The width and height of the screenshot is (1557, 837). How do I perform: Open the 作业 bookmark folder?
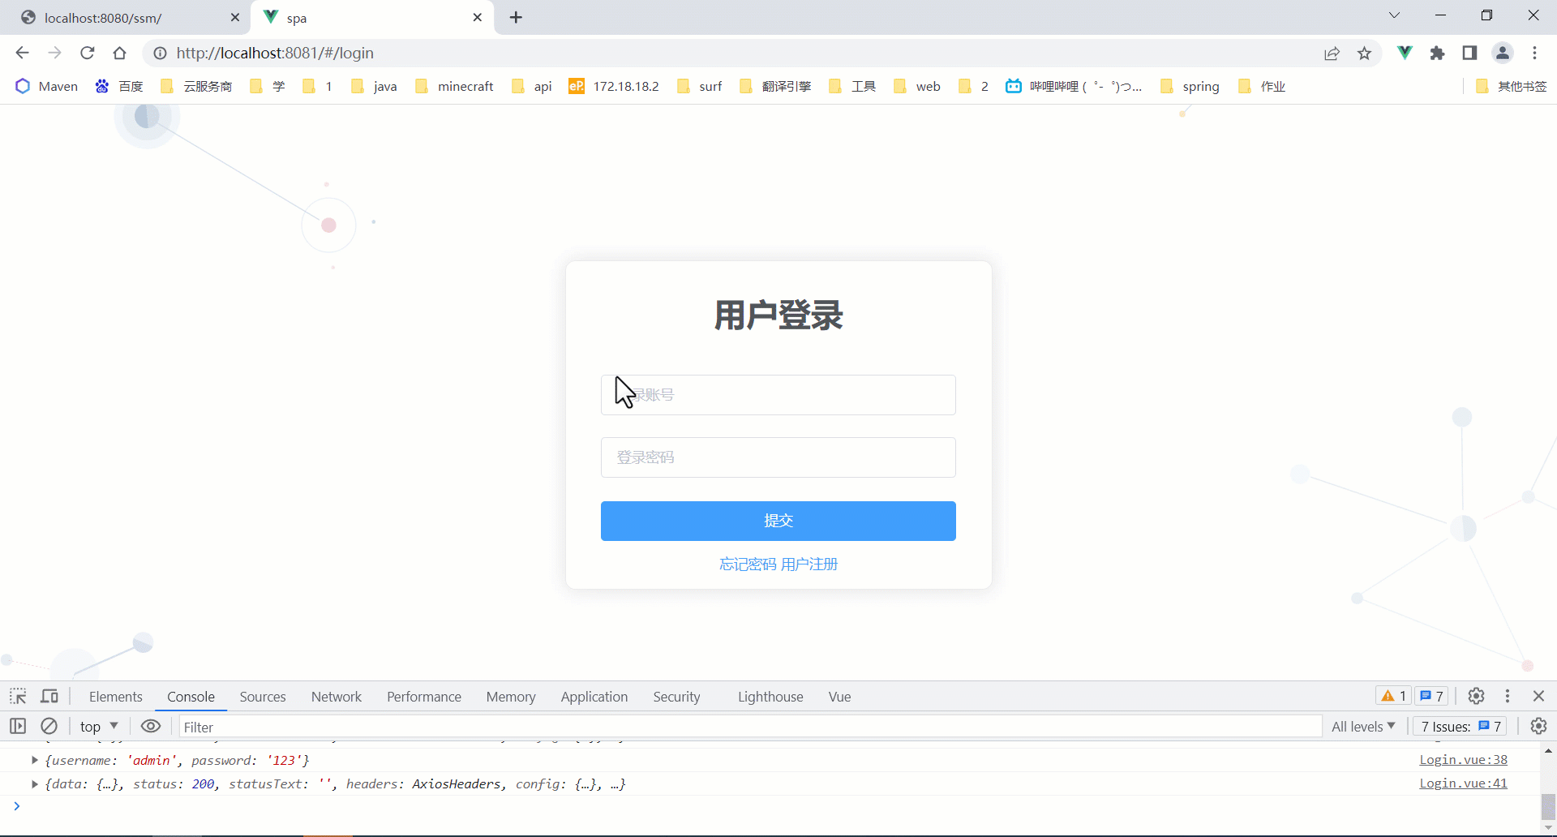pyautogui.click(x=1262, y=86)
